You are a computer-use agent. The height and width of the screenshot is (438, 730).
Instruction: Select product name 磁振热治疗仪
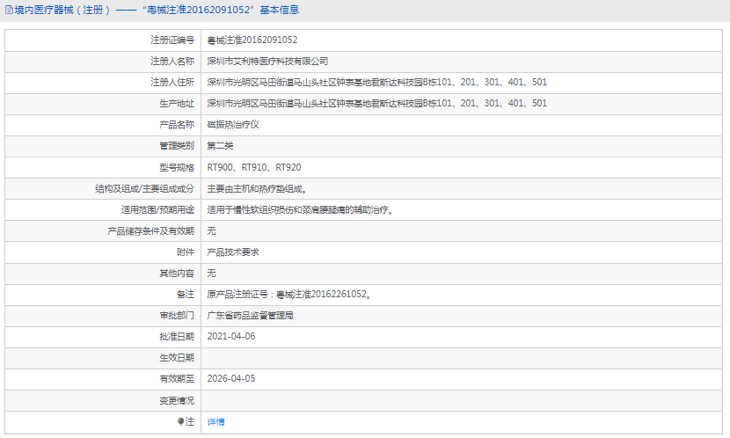coord(233,124)
